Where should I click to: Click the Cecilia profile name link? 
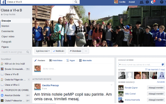122,2
